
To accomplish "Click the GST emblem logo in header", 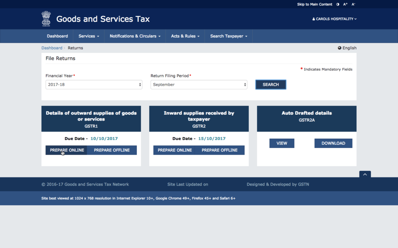I will (46, 19).
